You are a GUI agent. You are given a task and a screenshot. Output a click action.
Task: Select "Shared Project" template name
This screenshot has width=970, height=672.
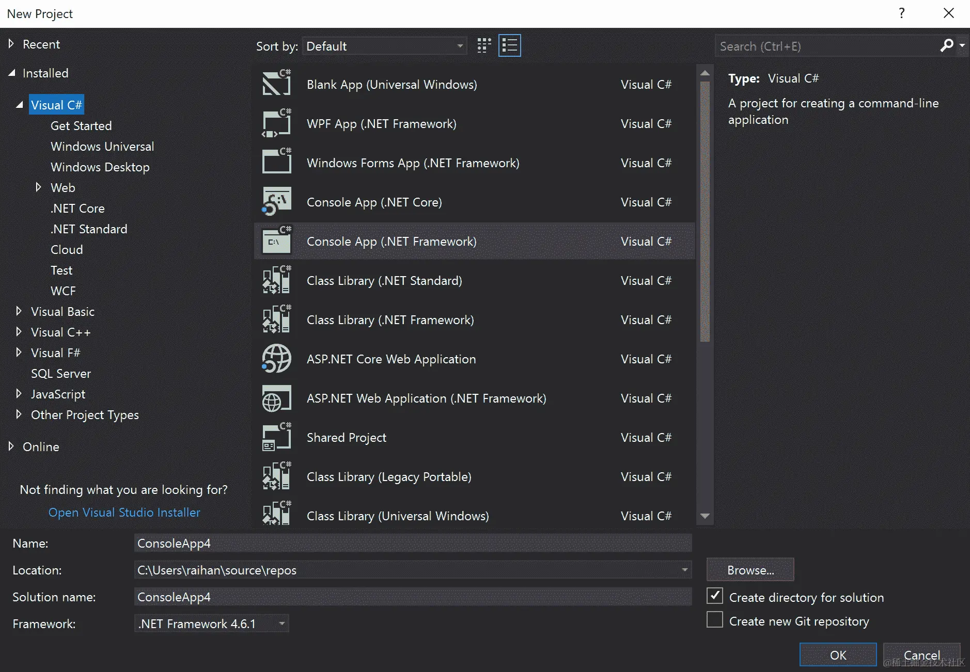(x=347, y=438)
